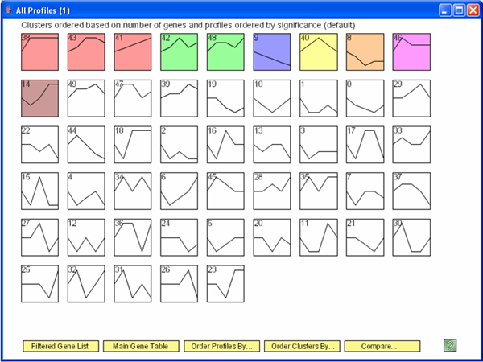
Task: Click the Compare... button
Action: 382,346
